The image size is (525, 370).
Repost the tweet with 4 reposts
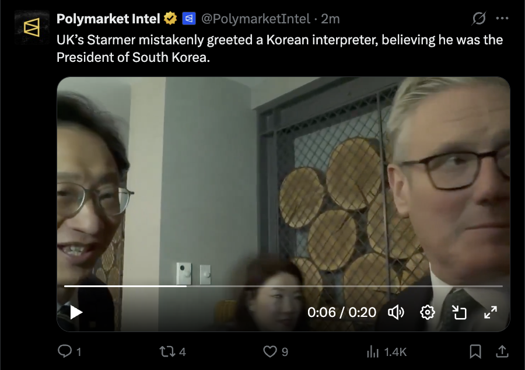(x=173, y=351)
